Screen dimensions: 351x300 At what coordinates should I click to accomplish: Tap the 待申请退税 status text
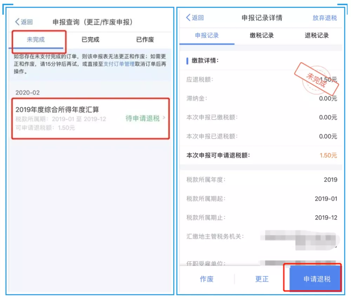tap(143, 118)
